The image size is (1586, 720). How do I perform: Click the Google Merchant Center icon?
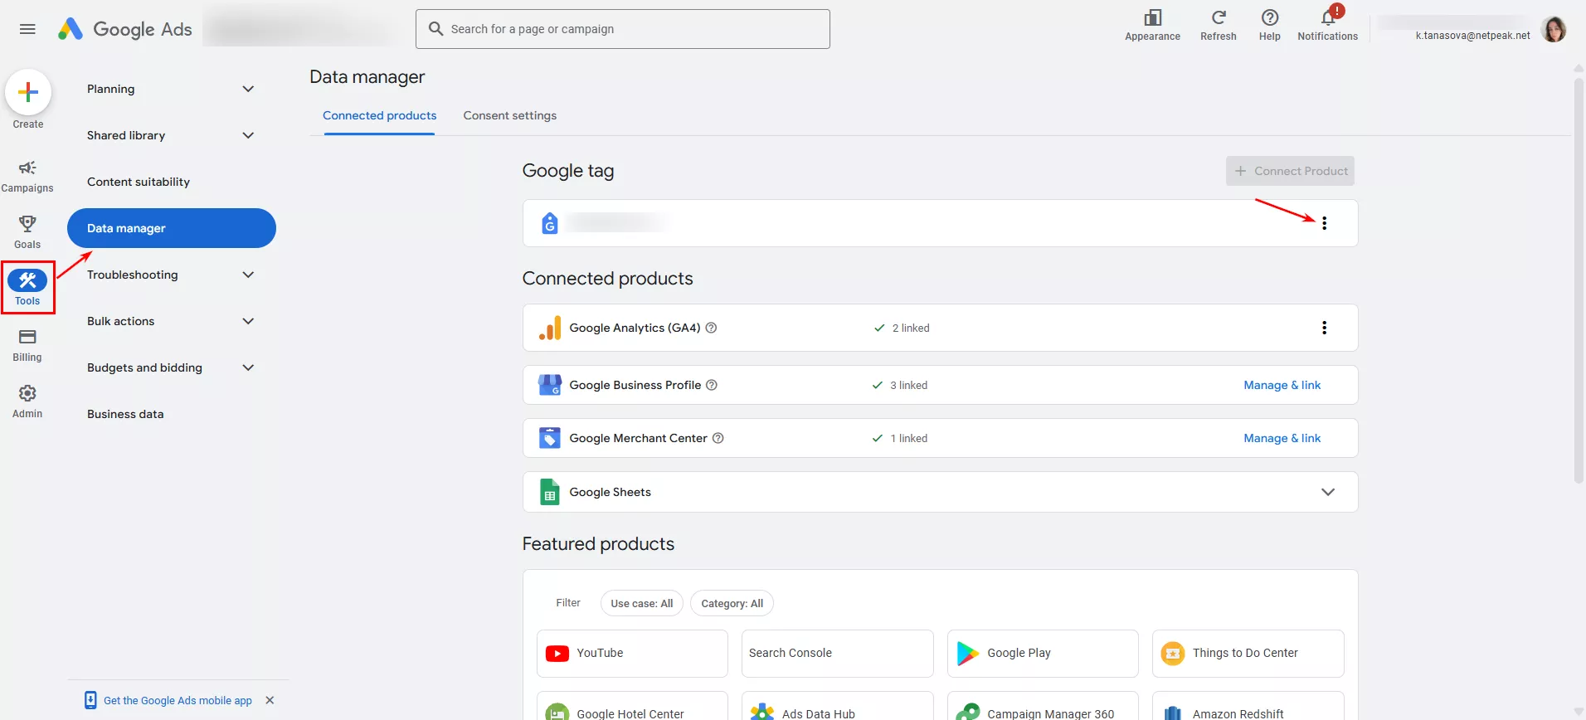[549, 438]
